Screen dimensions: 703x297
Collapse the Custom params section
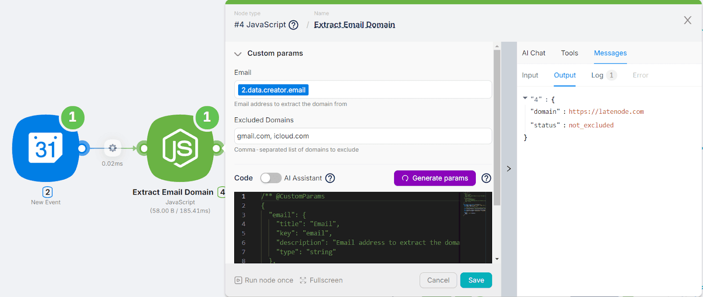pyautogui.click(x=238, y=54)
